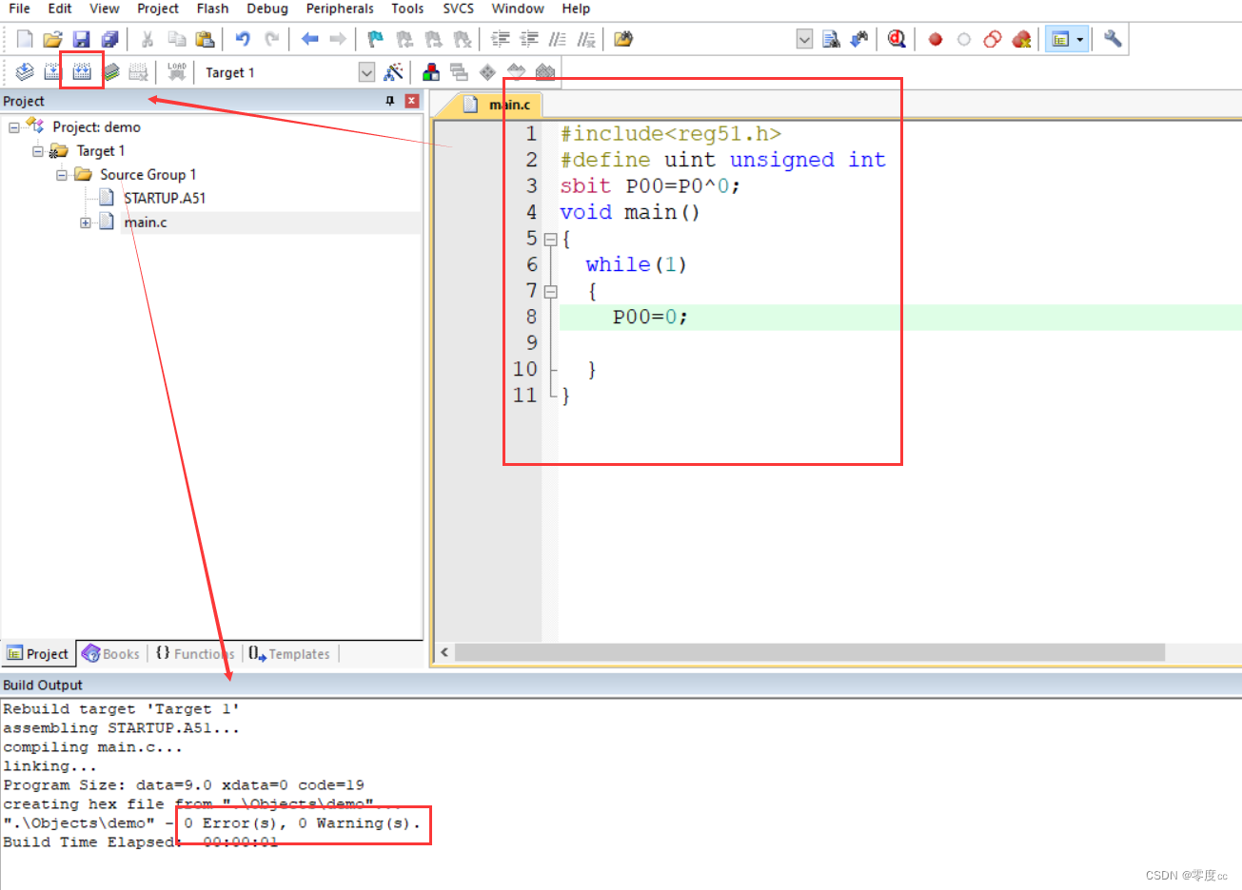Create a new file with the New icon

25,39
